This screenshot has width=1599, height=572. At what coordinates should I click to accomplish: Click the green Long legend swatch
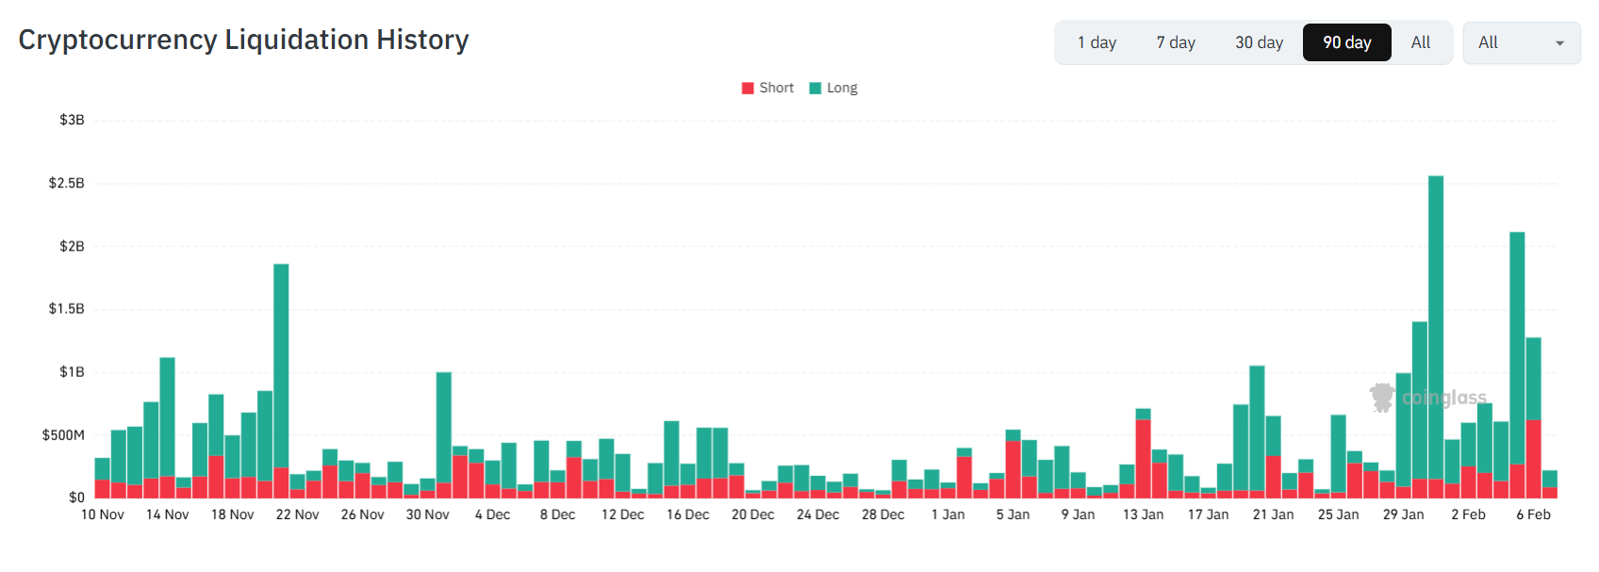tap(816, 88)
